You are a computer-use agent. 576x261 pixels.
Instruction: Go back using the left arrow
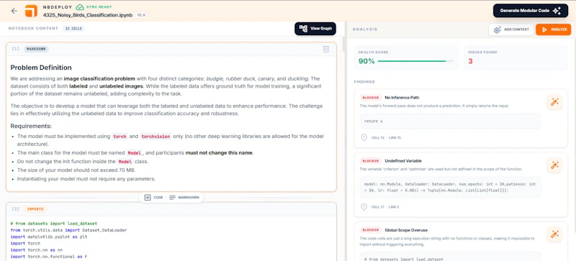click(x=14, y=11)
